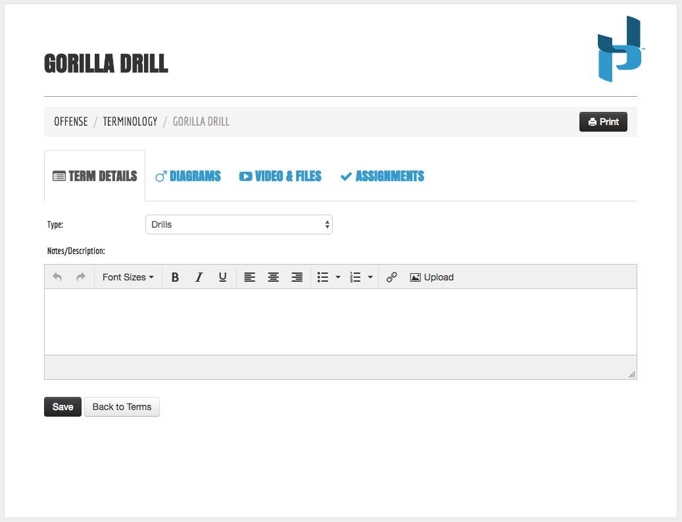Go to the Assignments tab
This screenshot has width=682, height=522.
[382, 176]
